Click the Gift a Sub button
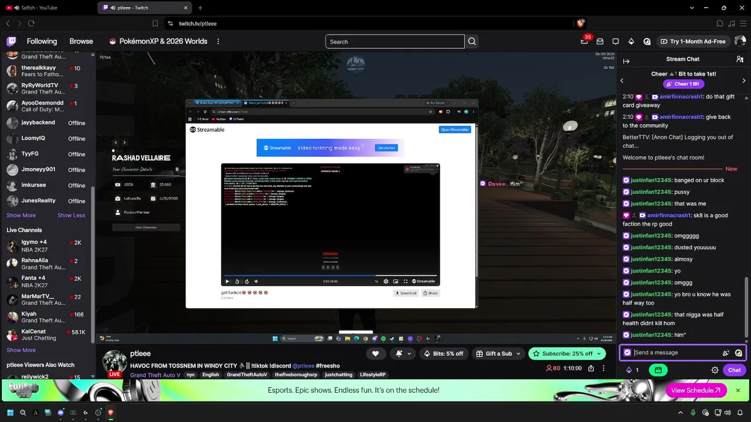The image size is (751, 422). pos(497,353)
